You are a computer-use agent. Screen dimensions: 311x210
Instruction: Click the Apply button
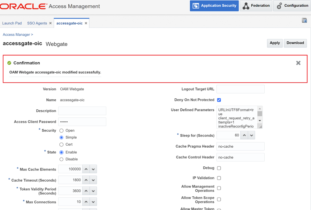click(275, 43)
